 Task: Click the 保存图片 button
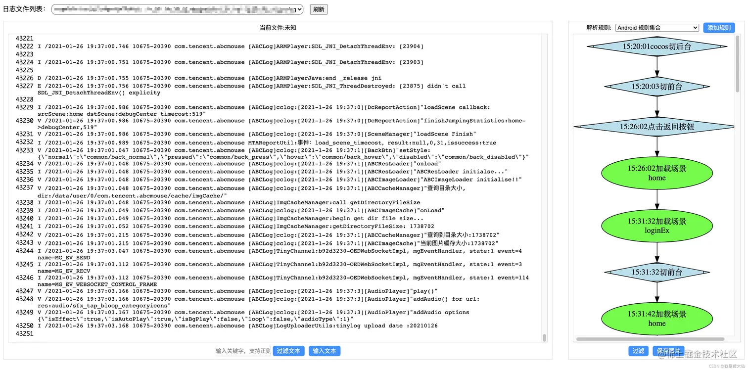tap(668, 351)
